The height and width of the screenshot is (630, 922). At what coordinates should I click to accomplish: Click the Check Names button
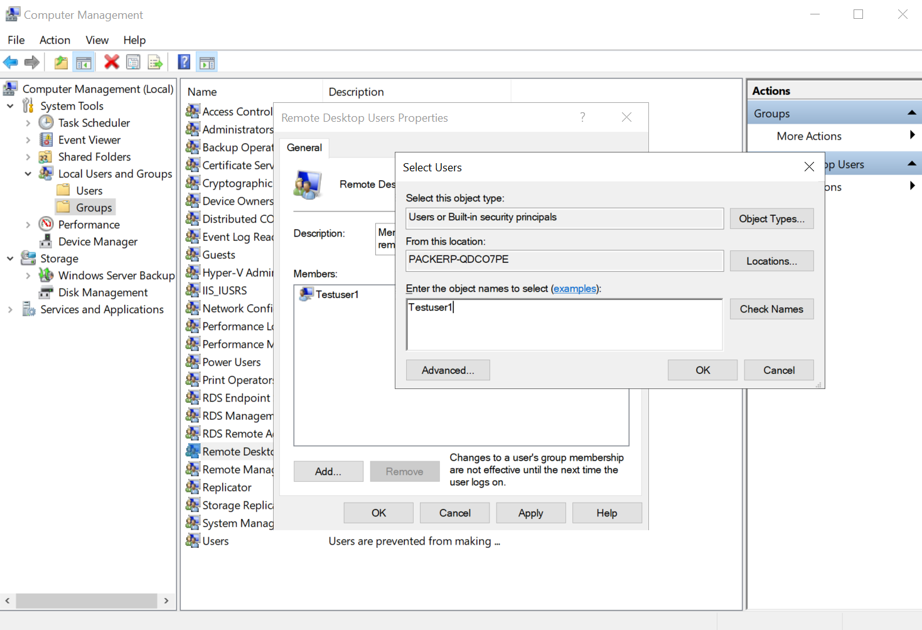tap(771, 309)
